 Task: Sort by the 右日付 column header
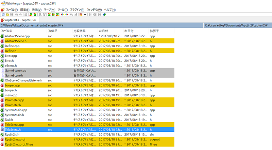tap(136, 31)
